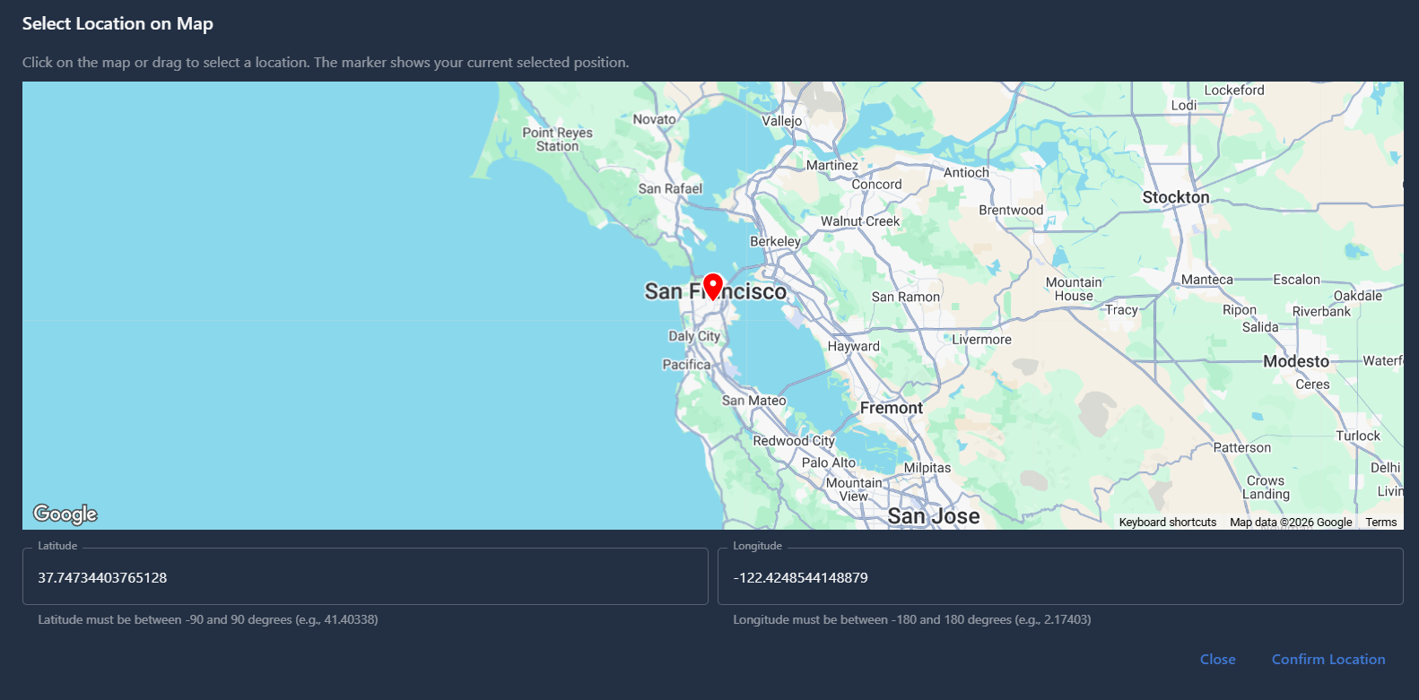The height and width of the screenshot is (700, 1419).
Task: Click Turlock on the map
Action: pyautogui.click(x=1358, y=436)
